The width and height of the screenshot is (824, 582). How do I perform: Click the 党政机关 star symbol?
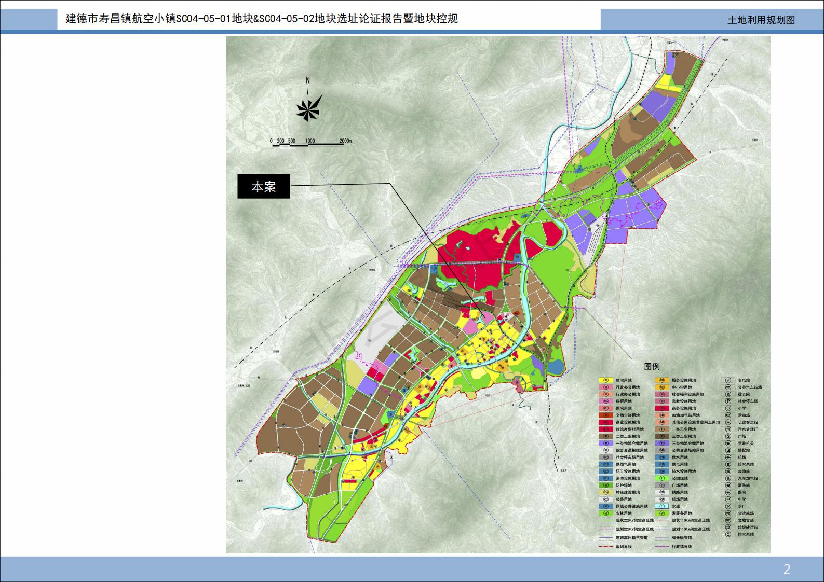coord(728,444)
